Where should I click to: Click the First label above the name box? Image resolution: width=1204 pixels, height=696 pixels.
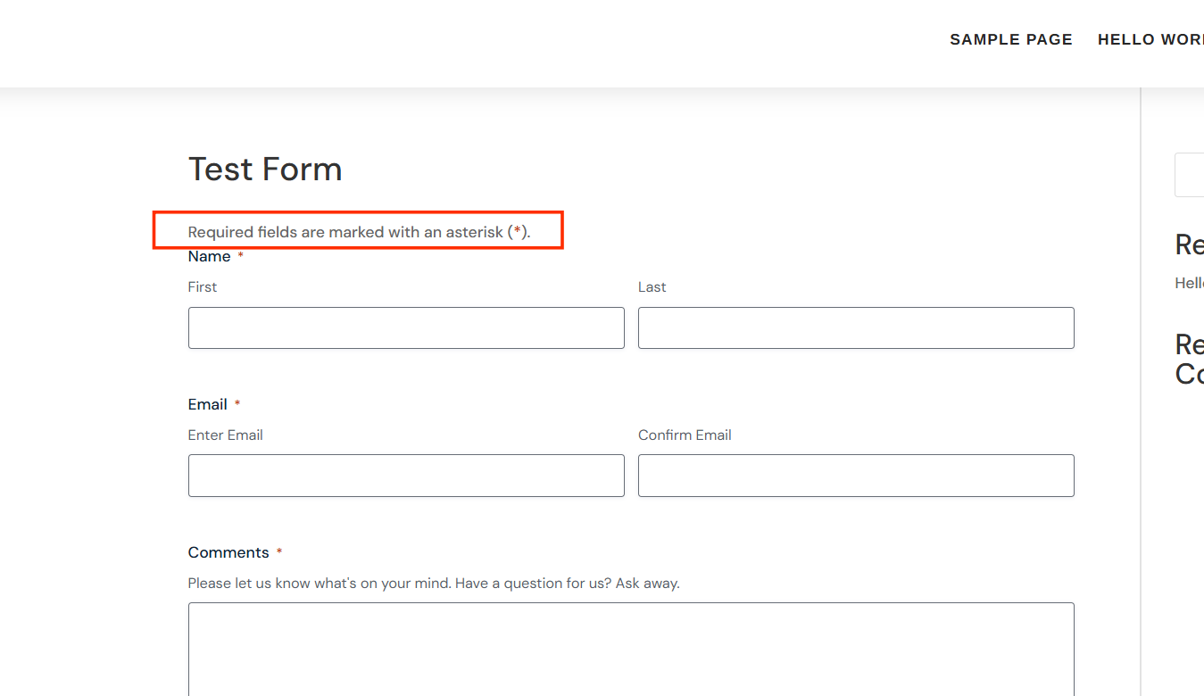pos(202,286)
